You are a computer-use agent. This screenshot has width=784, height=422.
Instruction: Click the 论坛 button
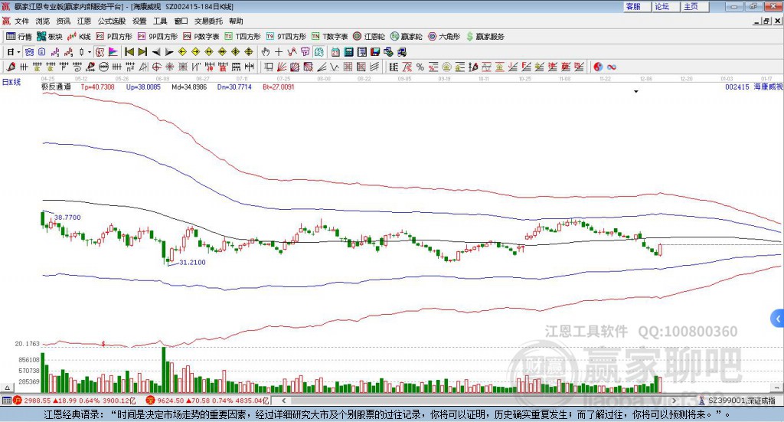[665, 6]
